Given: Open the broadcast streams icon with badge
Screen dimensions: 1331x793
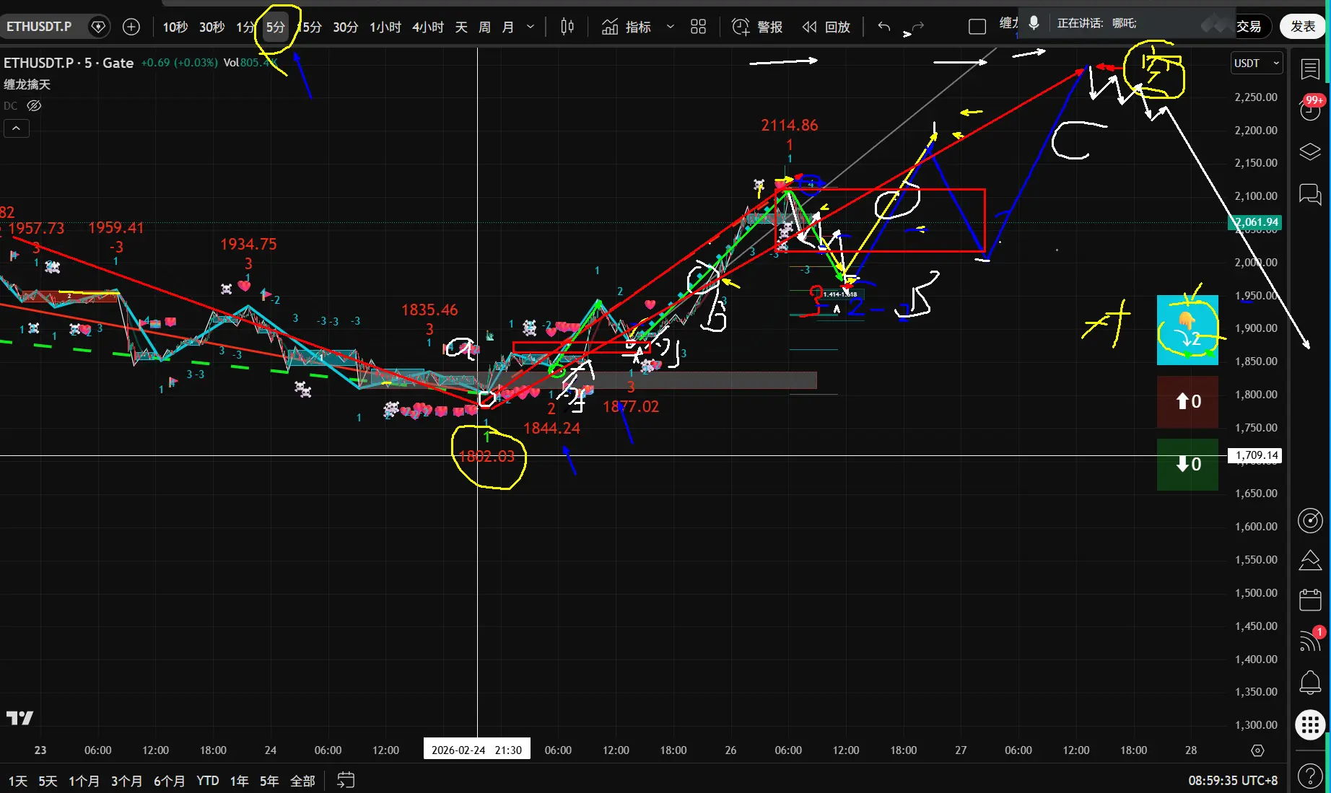Looking at the screenshot, I should tap(1310, 640).
